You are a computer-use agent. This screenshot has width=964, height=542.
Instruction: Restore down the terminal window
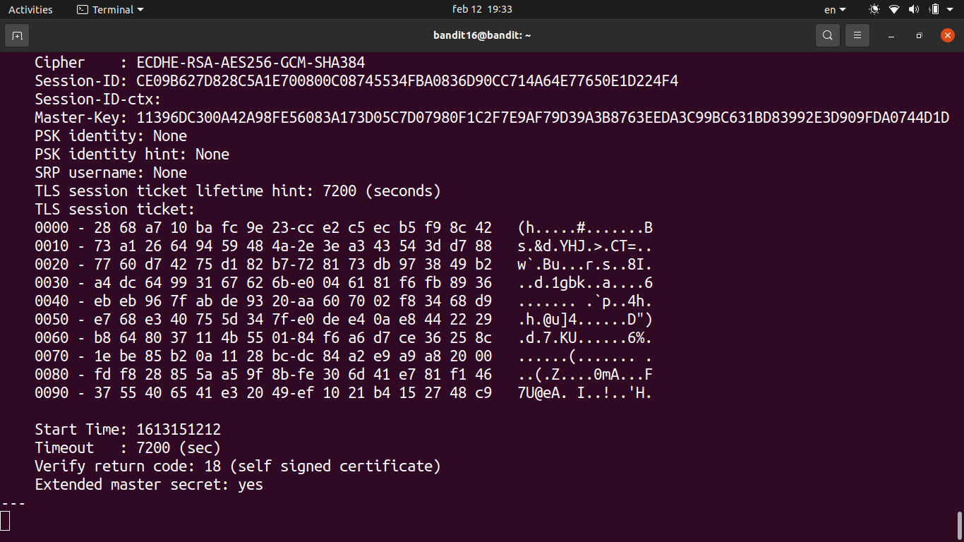(919, 35)
